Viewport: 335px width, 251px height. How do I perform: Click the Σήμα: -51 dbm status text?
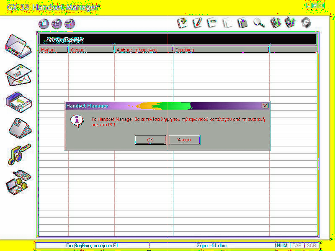211,246
